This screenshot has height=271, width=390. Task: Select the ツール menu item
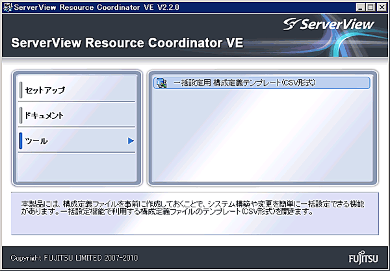(77, 141)
